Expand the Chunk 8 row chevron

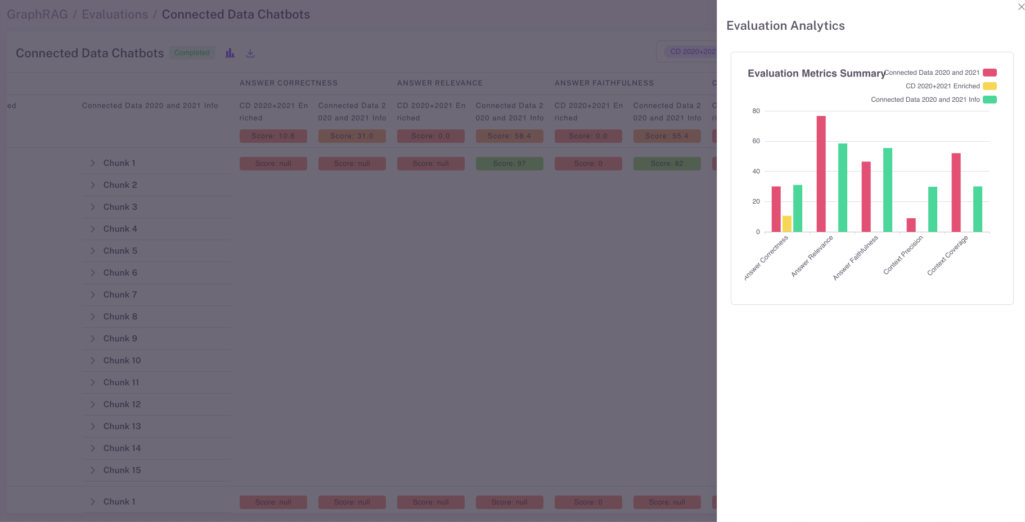(93, 317)
